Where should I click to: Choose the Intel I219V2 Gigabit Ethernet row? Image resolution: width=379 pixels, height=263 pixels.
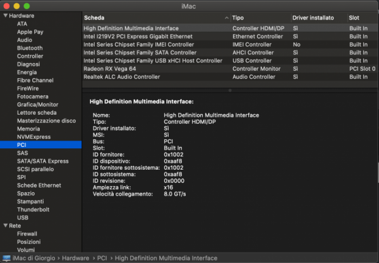[x=129, y=37]
